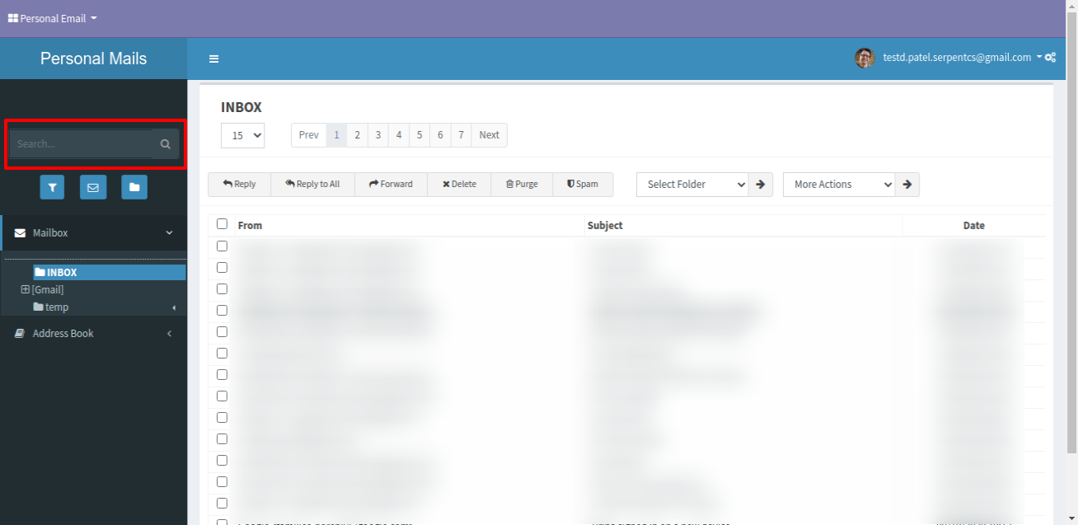This screenshot has height=525, width=1078.
Task: Click the sidebar collapse hamburger icon
Action: pyautogui.click(x=213, y=59)
